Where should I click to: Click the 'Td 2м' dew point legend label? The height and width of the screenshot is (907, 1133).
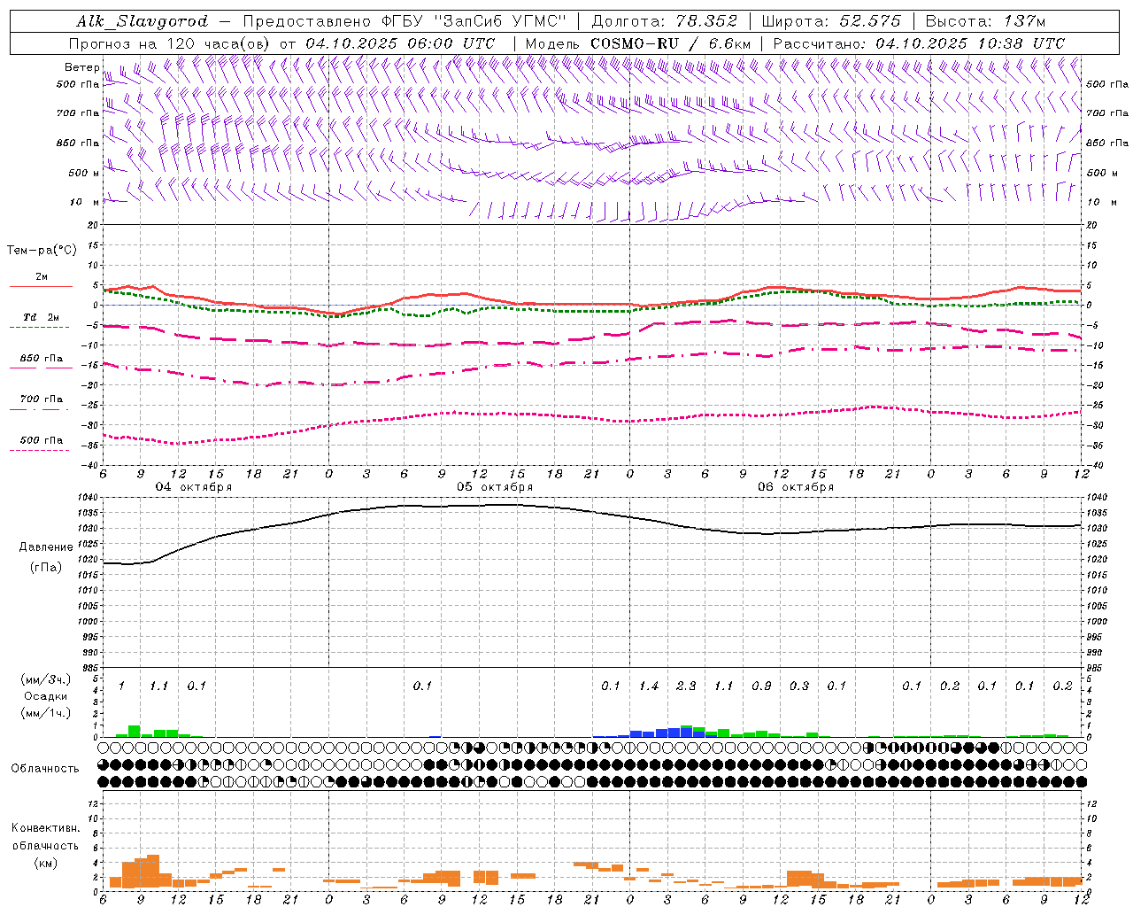click(x=41, y=317)
